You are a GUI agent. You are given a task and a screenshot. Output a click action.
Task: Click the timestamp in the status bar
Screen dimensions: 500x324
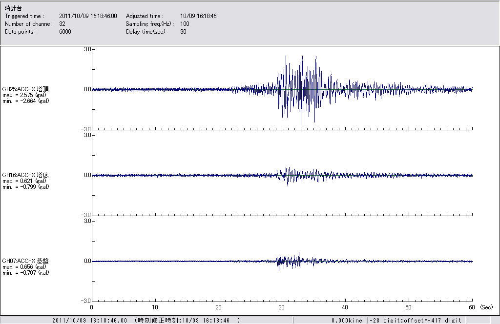(89, 321)
